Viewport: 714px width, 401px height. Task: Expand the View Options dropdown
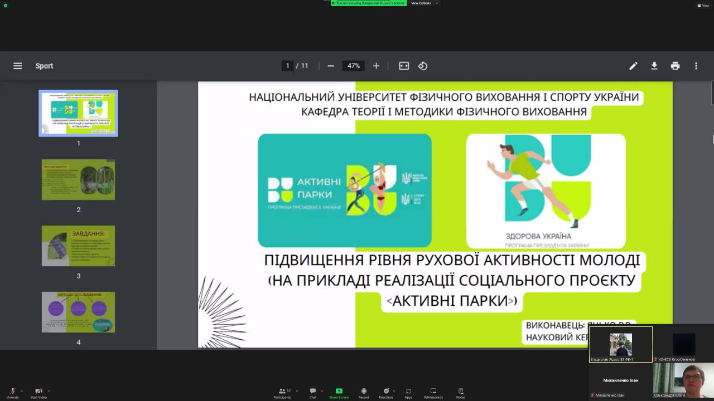(423, 3)
